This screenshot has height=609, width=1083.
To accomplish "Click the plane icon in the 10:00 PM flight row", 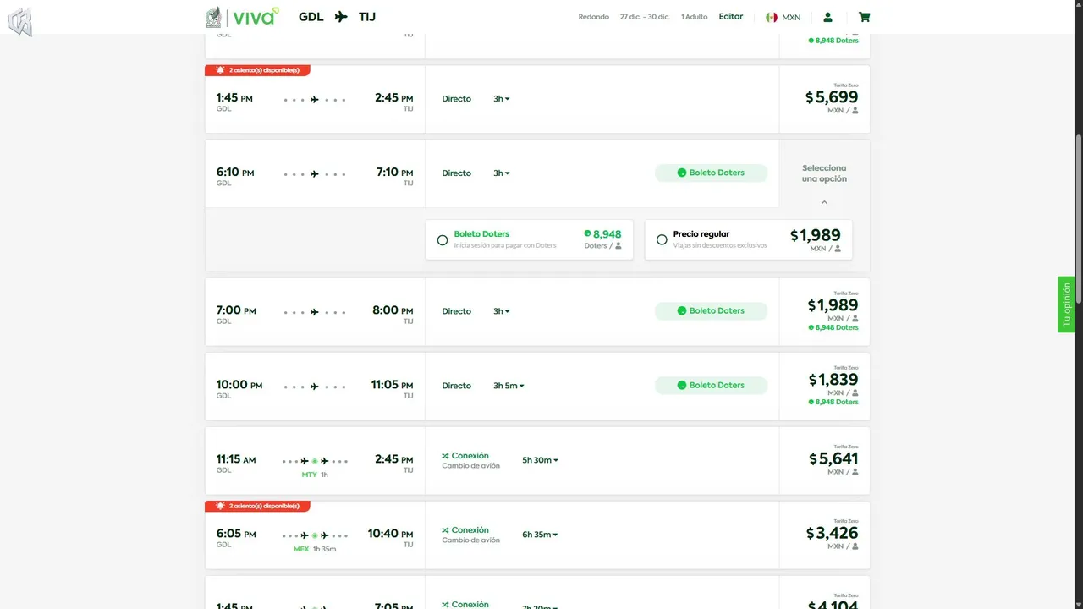I will (x=315, y=387).
